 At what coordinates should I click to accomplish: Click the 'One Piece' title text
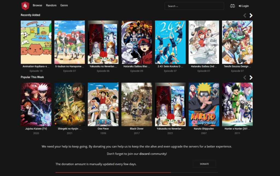pos(103,129)
